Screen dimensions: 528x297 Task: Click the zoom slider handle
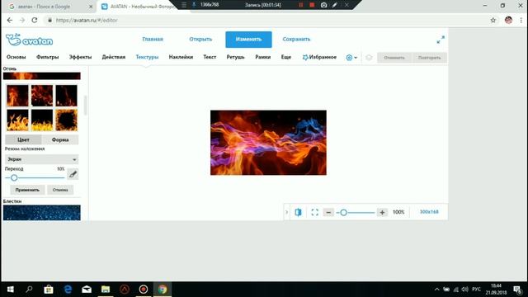point(343,213)
